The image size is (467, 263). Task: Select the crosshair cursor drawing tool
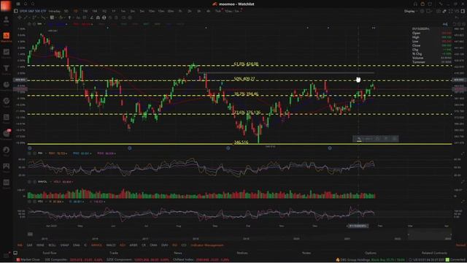(x=20, y=18)
